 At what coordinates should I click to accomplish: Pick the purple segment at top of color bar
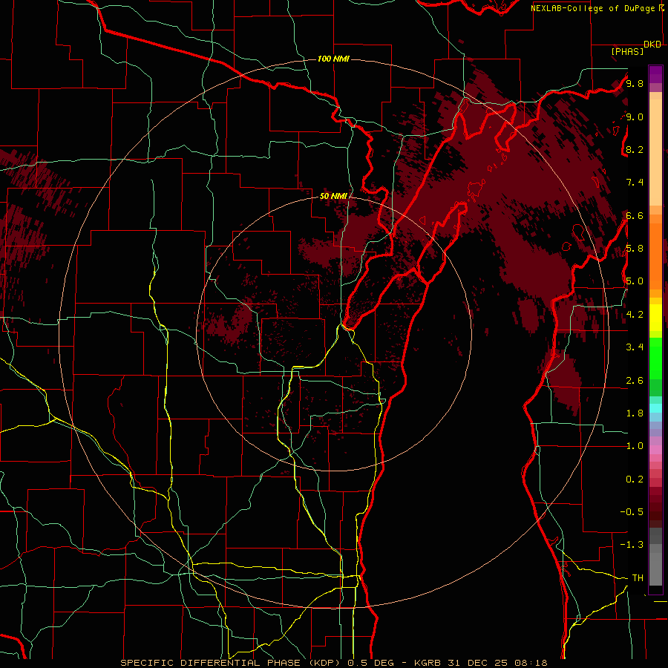point(655,74)
